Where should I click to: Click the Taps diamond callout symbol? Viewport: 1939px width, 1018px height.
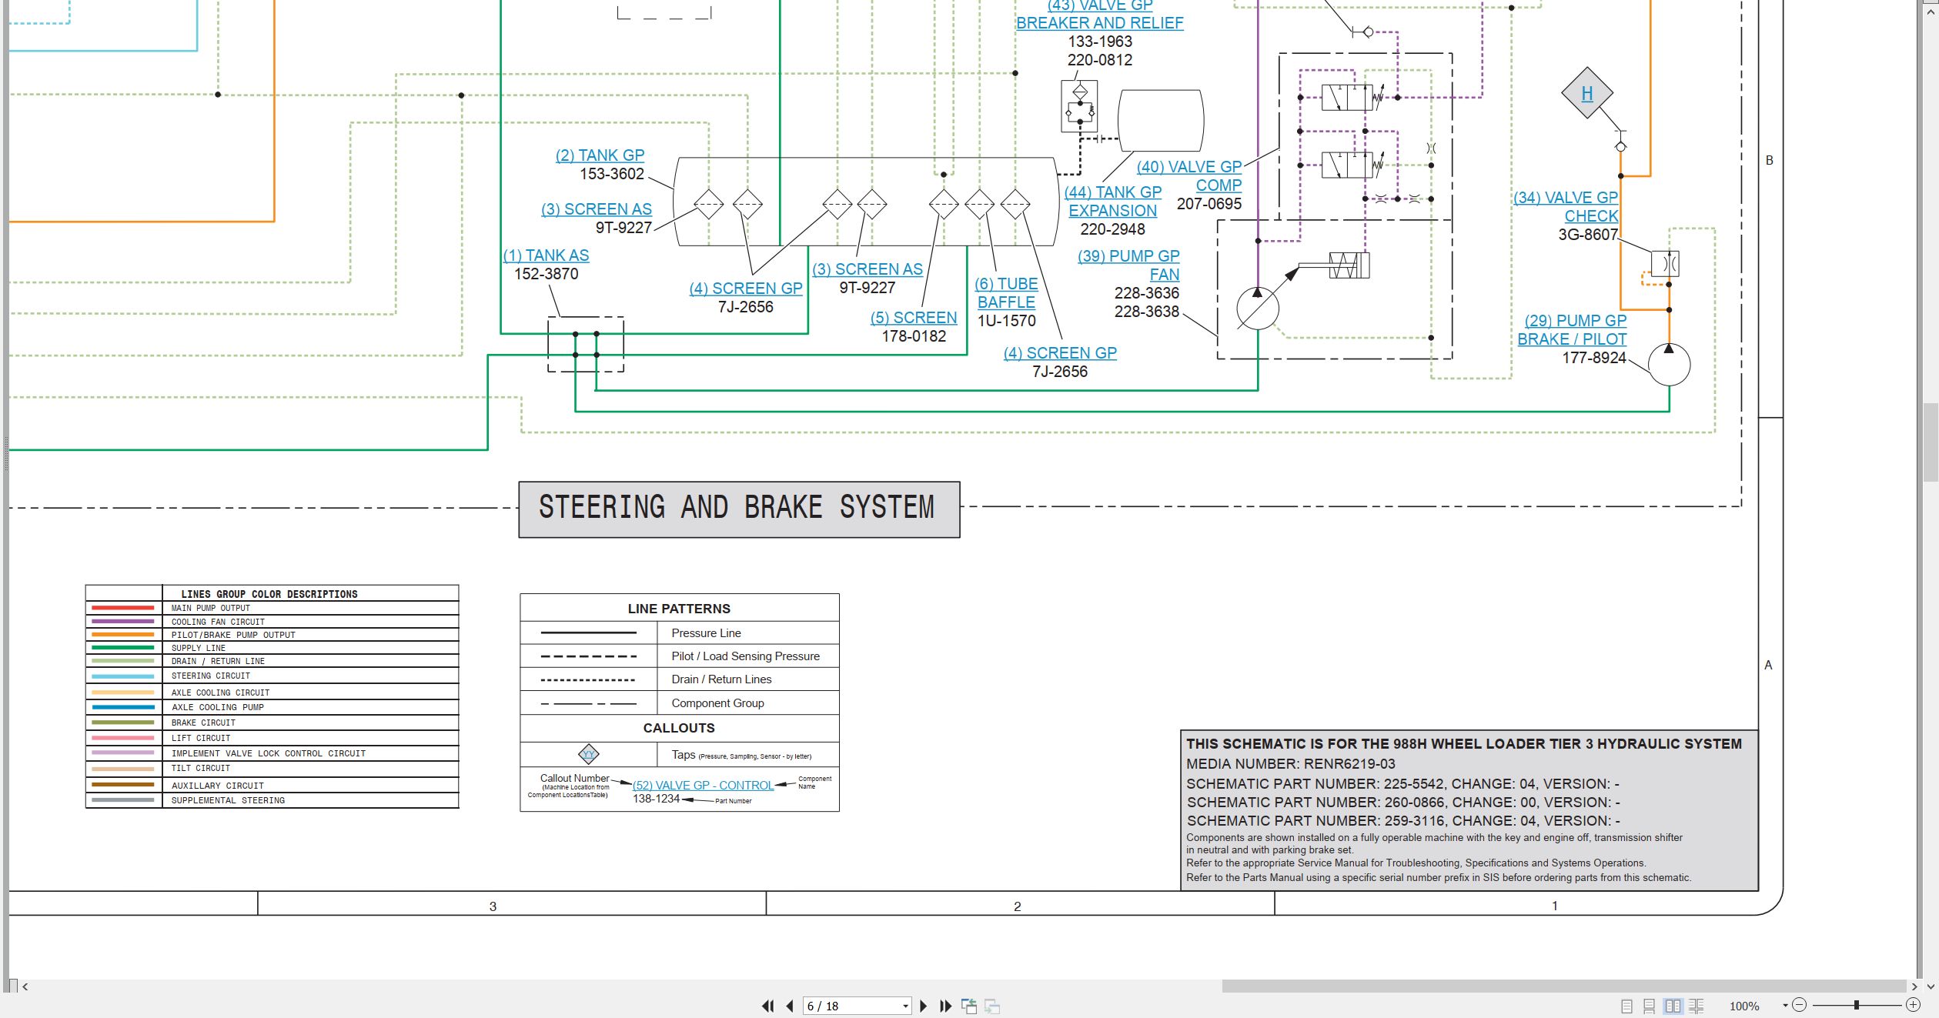click(x=589, y=754)
